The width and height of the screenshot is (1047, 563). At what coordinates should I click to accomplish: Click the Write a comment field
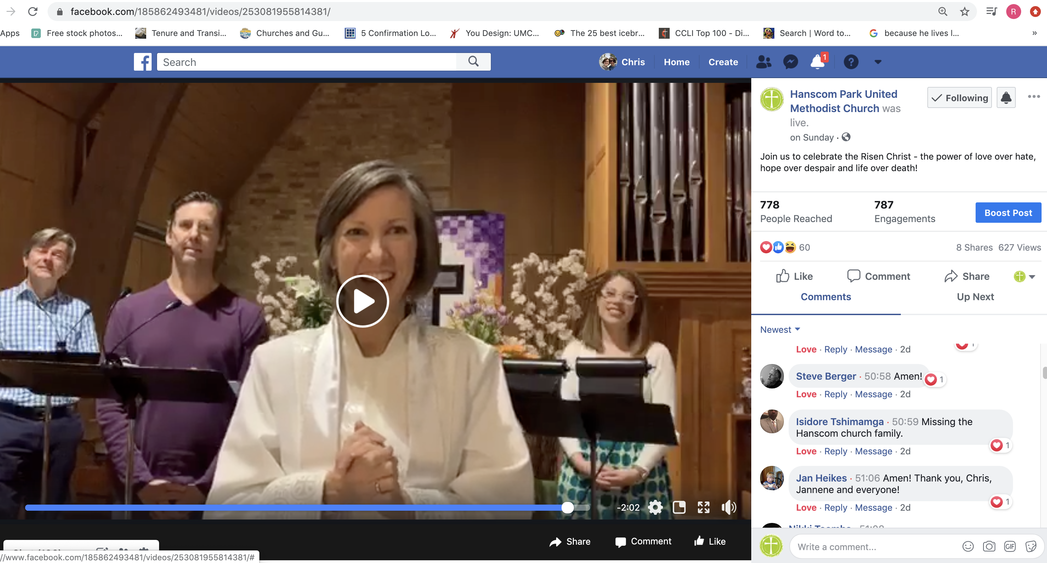click(874, 547)
